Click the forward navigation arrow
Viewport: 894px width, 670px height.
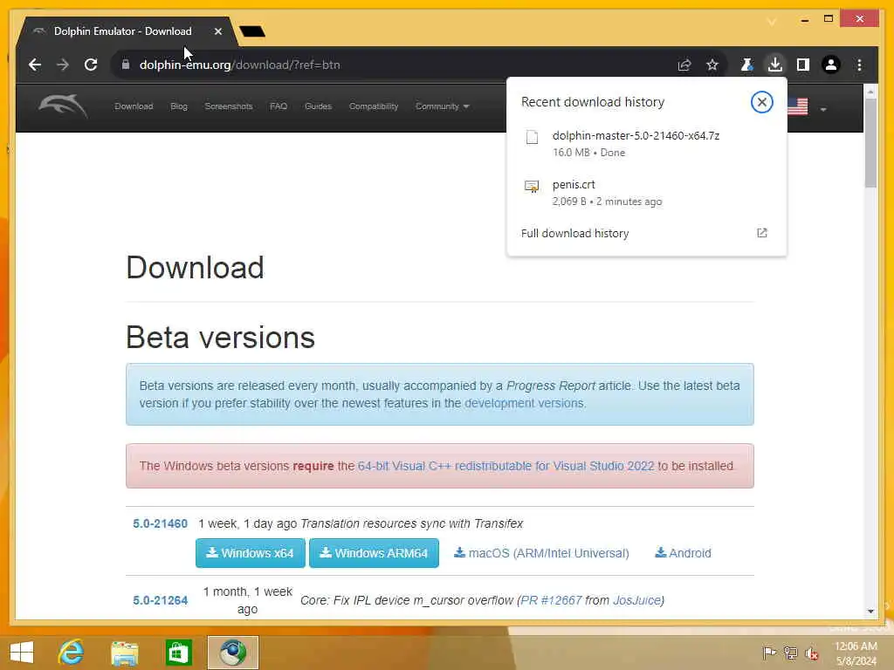[x=63, y=65]
